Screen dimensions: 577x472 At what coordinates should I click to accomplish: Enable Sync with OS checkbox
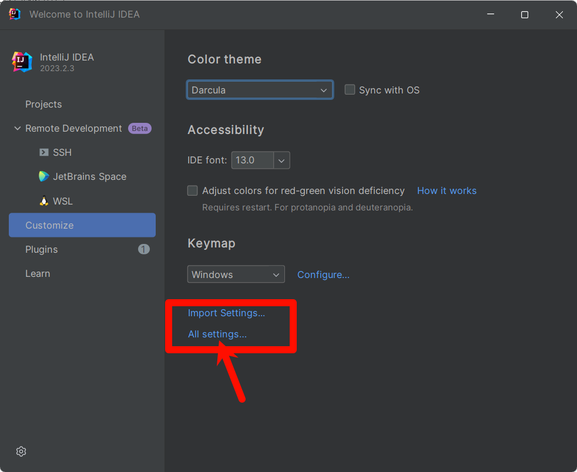tap(350, 89)
